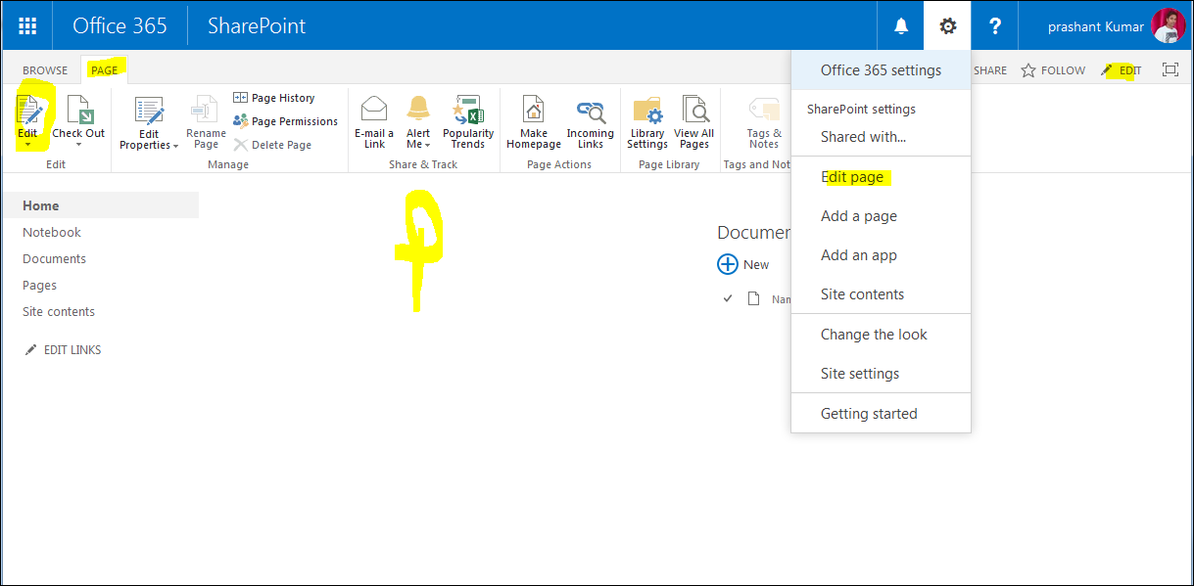Click the SharePoint header link
Screen dimensions: 1194x586
(257, 25)
